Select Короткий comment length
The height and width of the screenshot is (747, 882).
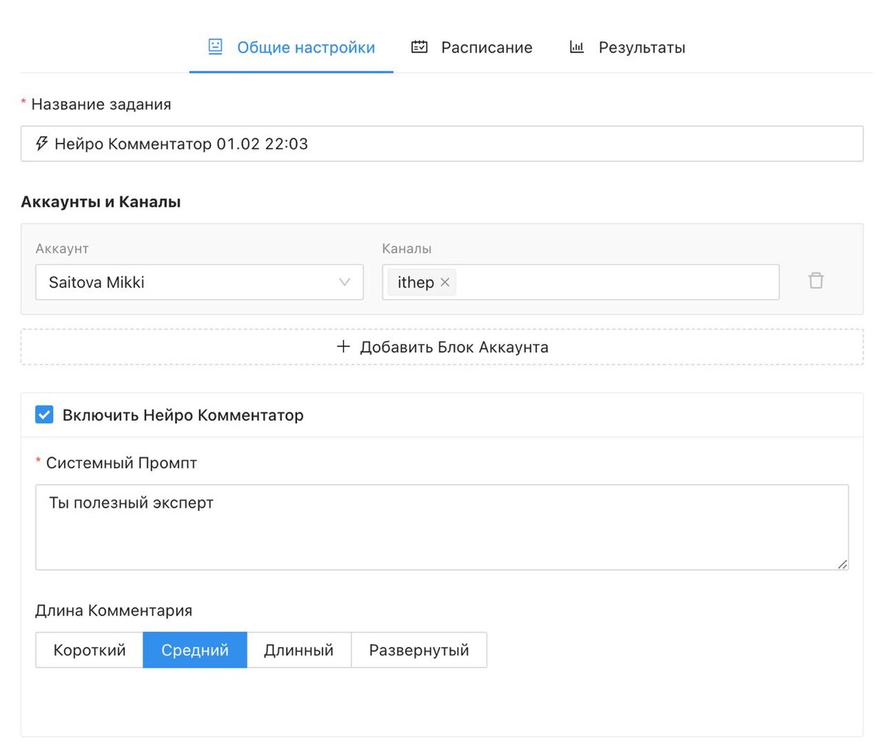89,651
